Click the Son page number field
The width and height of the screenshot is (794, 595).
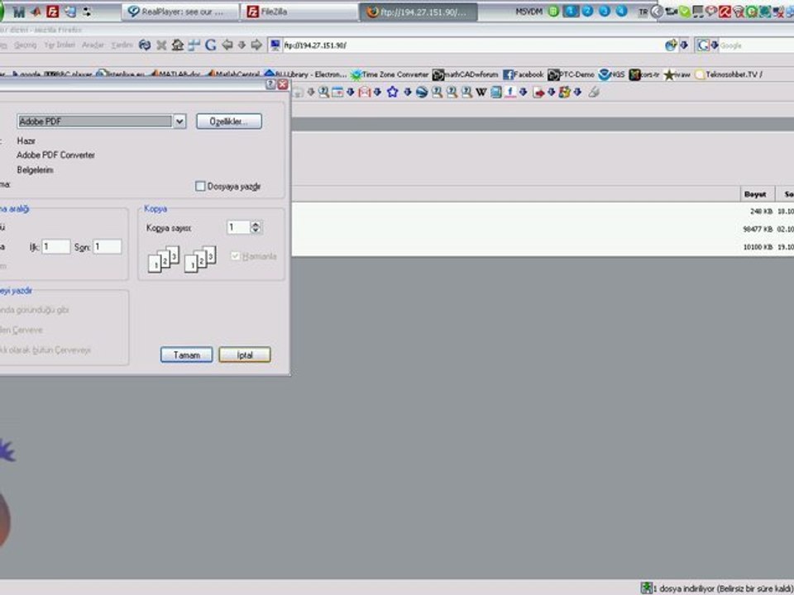click(x=108, y=246)
